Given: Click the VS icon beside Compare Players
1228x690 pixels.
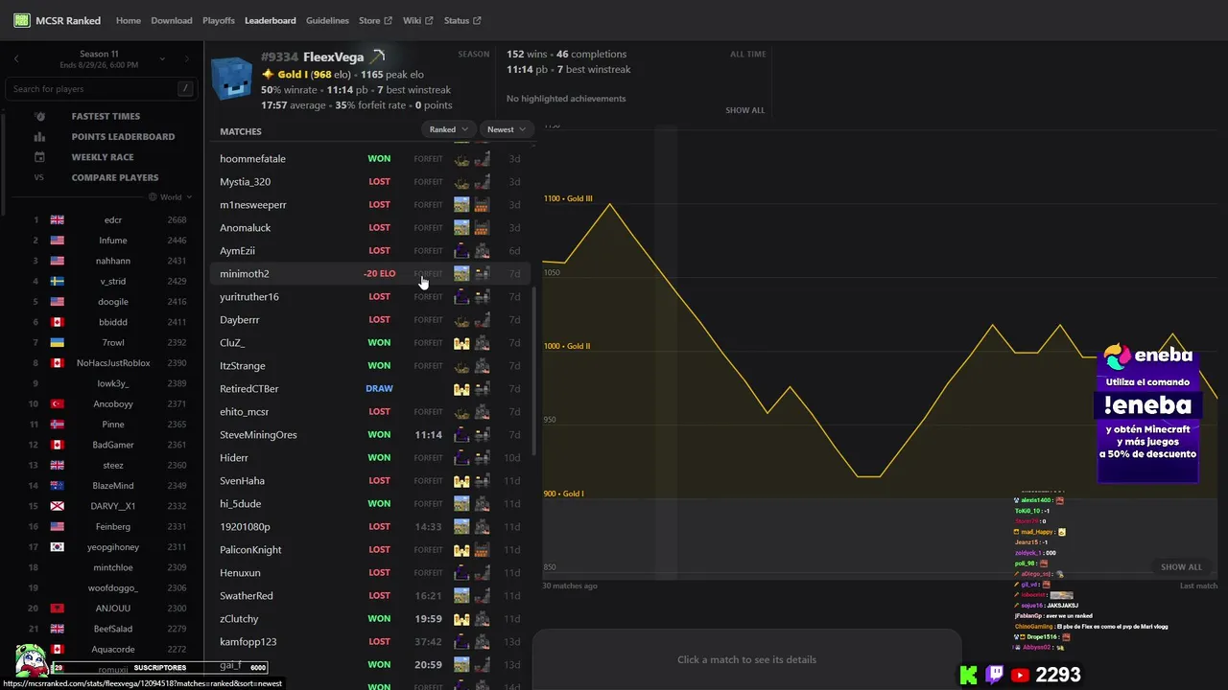Looking at the screenshot, I should click(x=39, y=177).
